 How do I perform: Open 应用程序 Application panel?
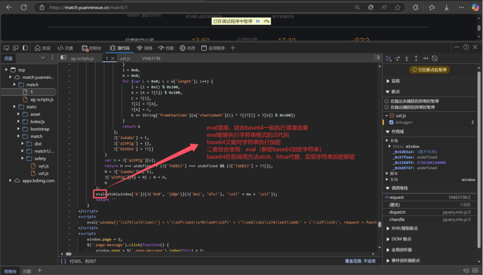pyautogui.click(x=213, y=48)
